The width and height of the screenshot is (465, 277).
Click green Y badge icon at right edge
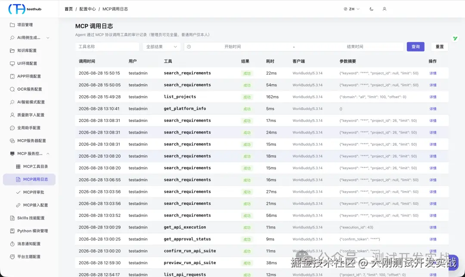[x=455, y=39]
